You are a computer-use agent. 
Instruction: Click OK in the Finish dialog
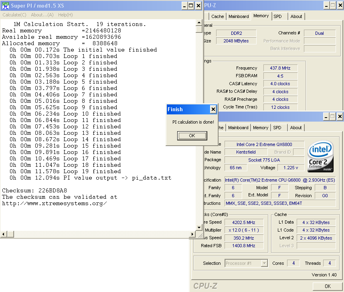[192, 136]
